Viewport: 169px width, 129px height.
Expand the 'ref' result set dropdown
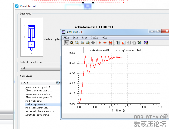pos(40,68)
